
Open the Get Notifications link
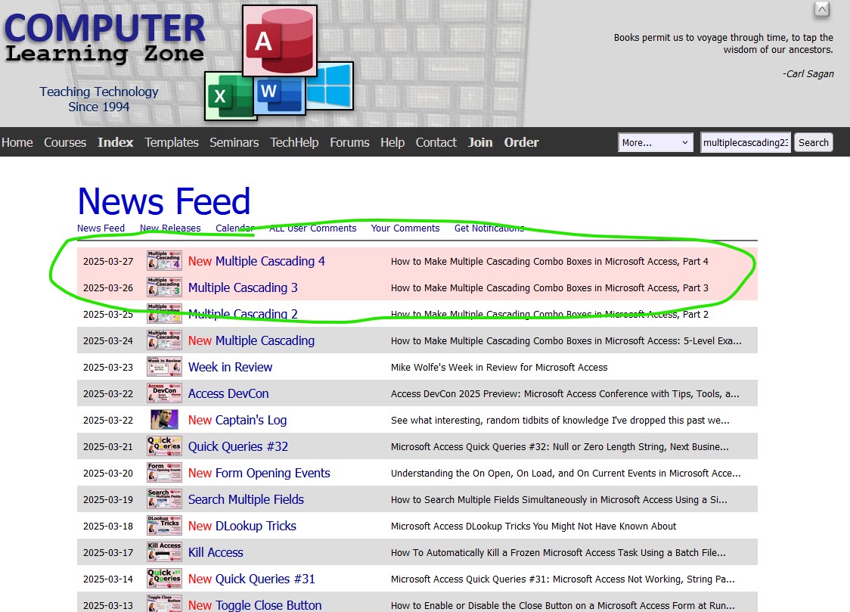click(489, 228)
